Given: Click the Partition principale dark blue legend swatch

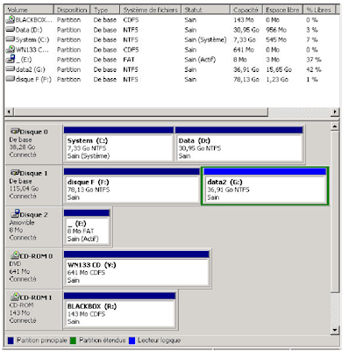Looking at the screenshot, I should (11, 340).
